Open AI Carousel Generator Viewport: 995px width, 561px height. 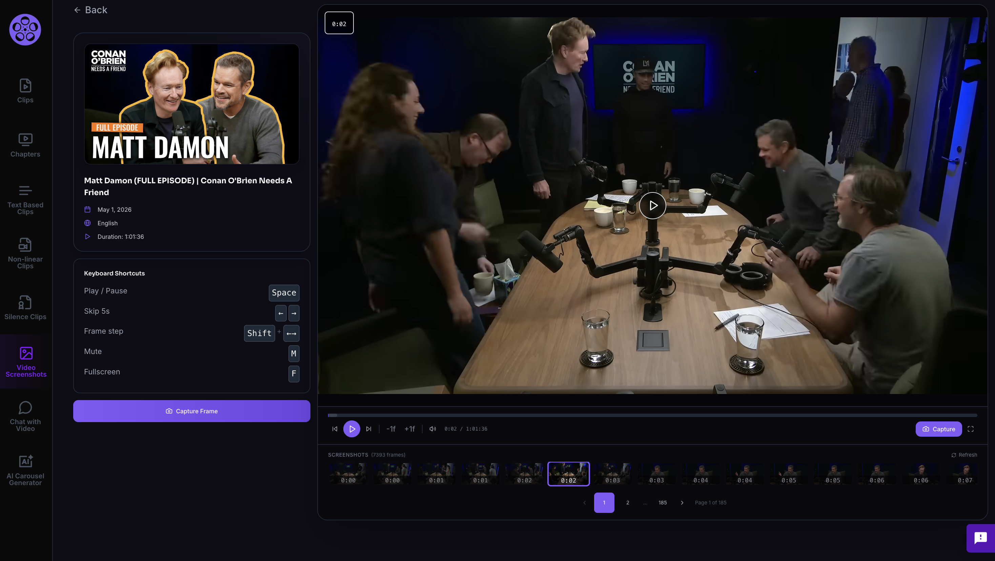[25, 470]
